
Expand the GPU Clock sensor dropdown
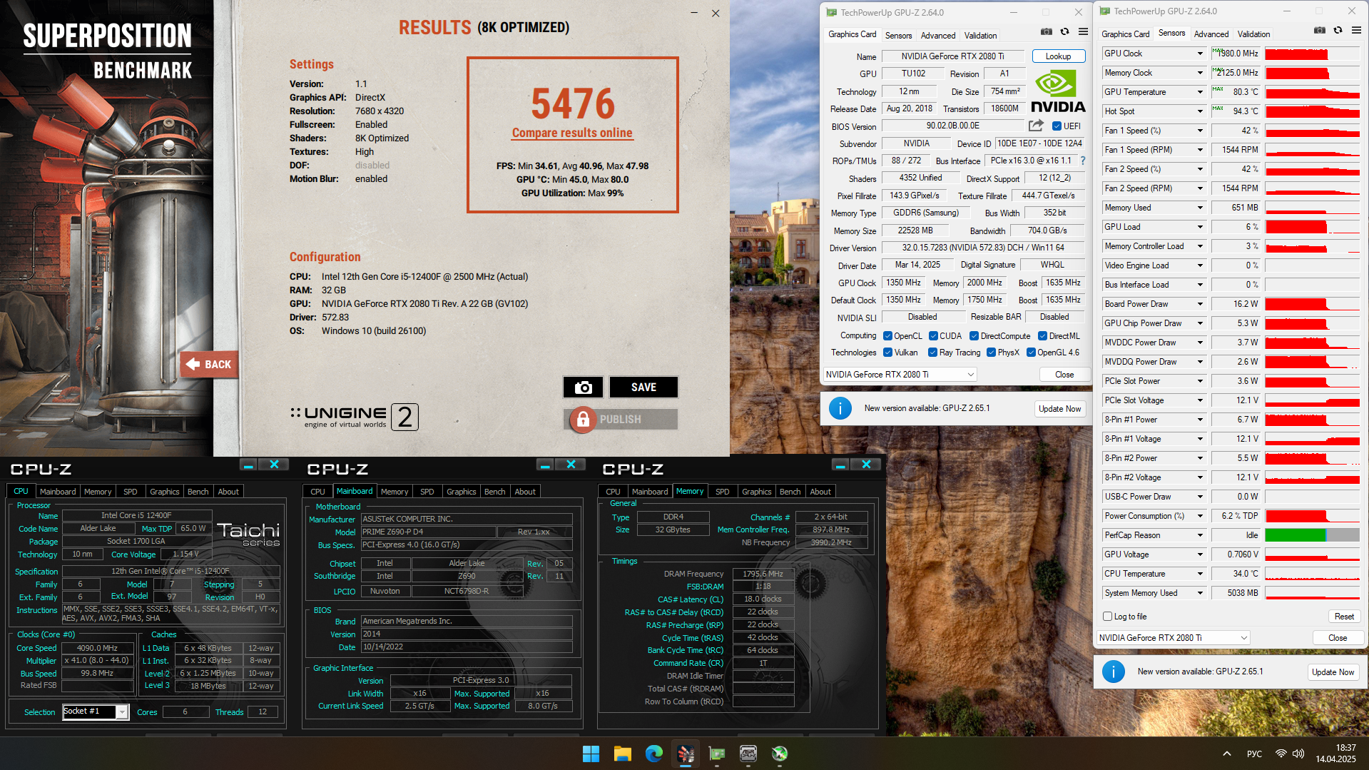(x=1200, y=54)
